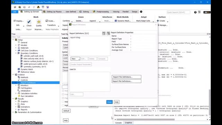Click select-all icon above report definitions list

click(x=104, y=33)
